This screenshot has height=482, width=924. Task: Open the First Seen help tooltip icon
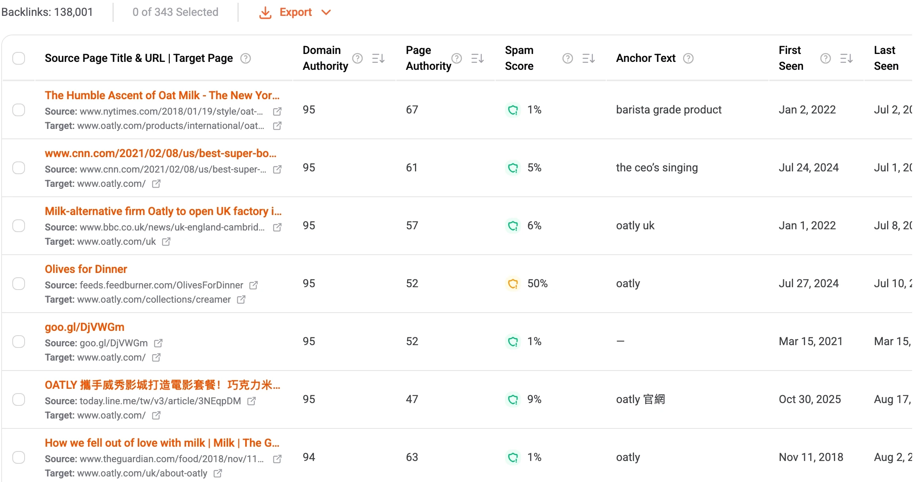(826, 58)
